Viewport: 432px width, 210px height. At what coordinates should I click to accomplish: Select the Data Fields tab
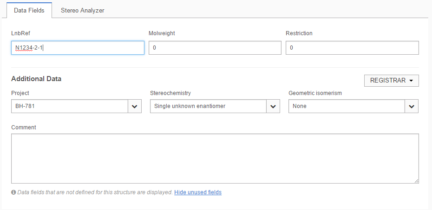click(x=29, y=10)
